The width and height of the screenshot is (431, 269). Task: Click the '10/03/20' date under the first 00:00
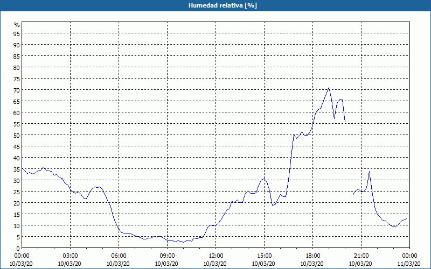coord(21,264)
